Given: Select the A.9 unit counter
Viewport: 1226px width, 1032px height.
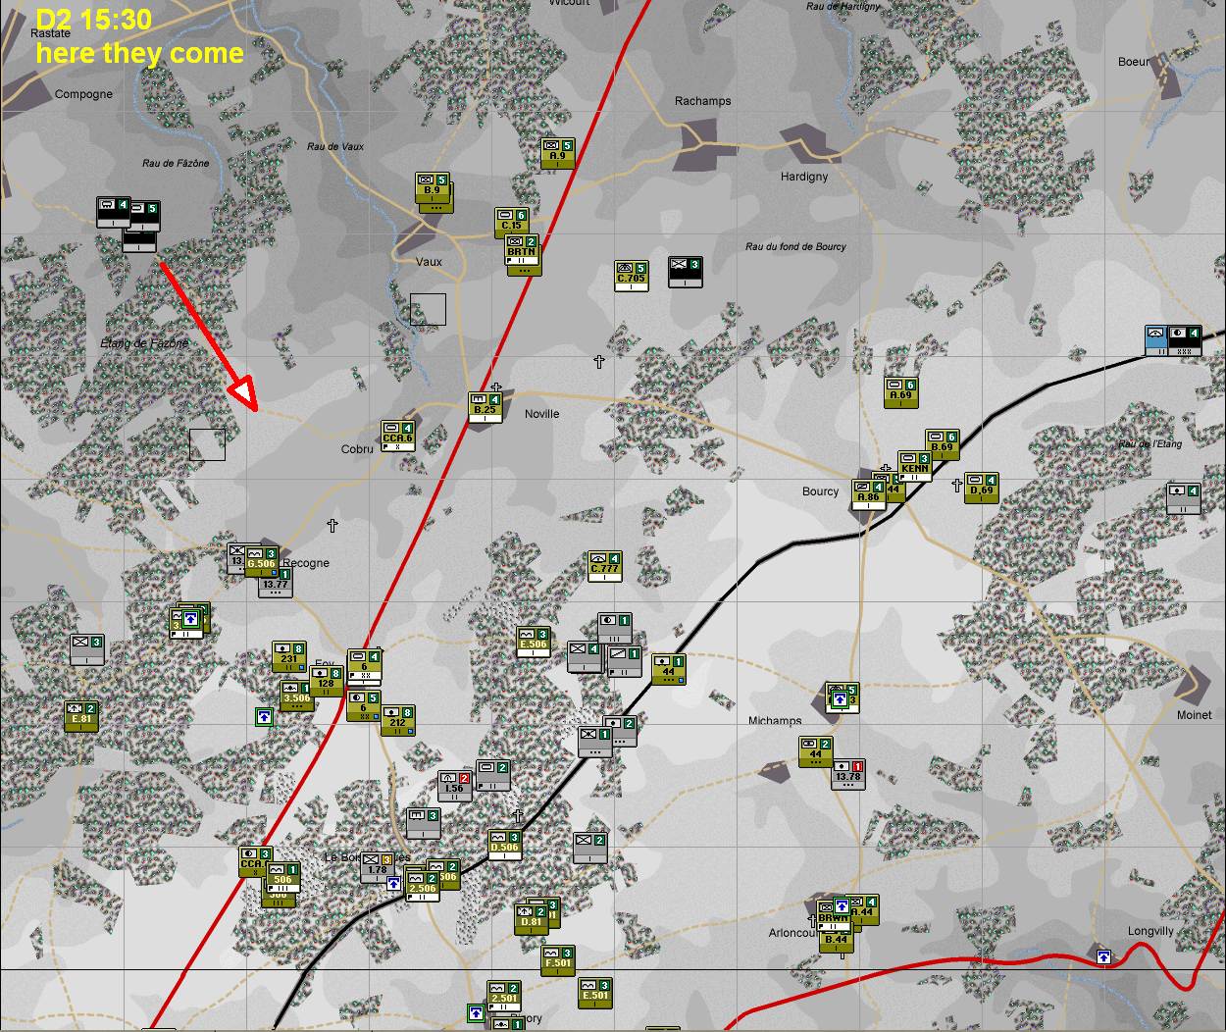Looking at the screenshot, I should point(557,153).
